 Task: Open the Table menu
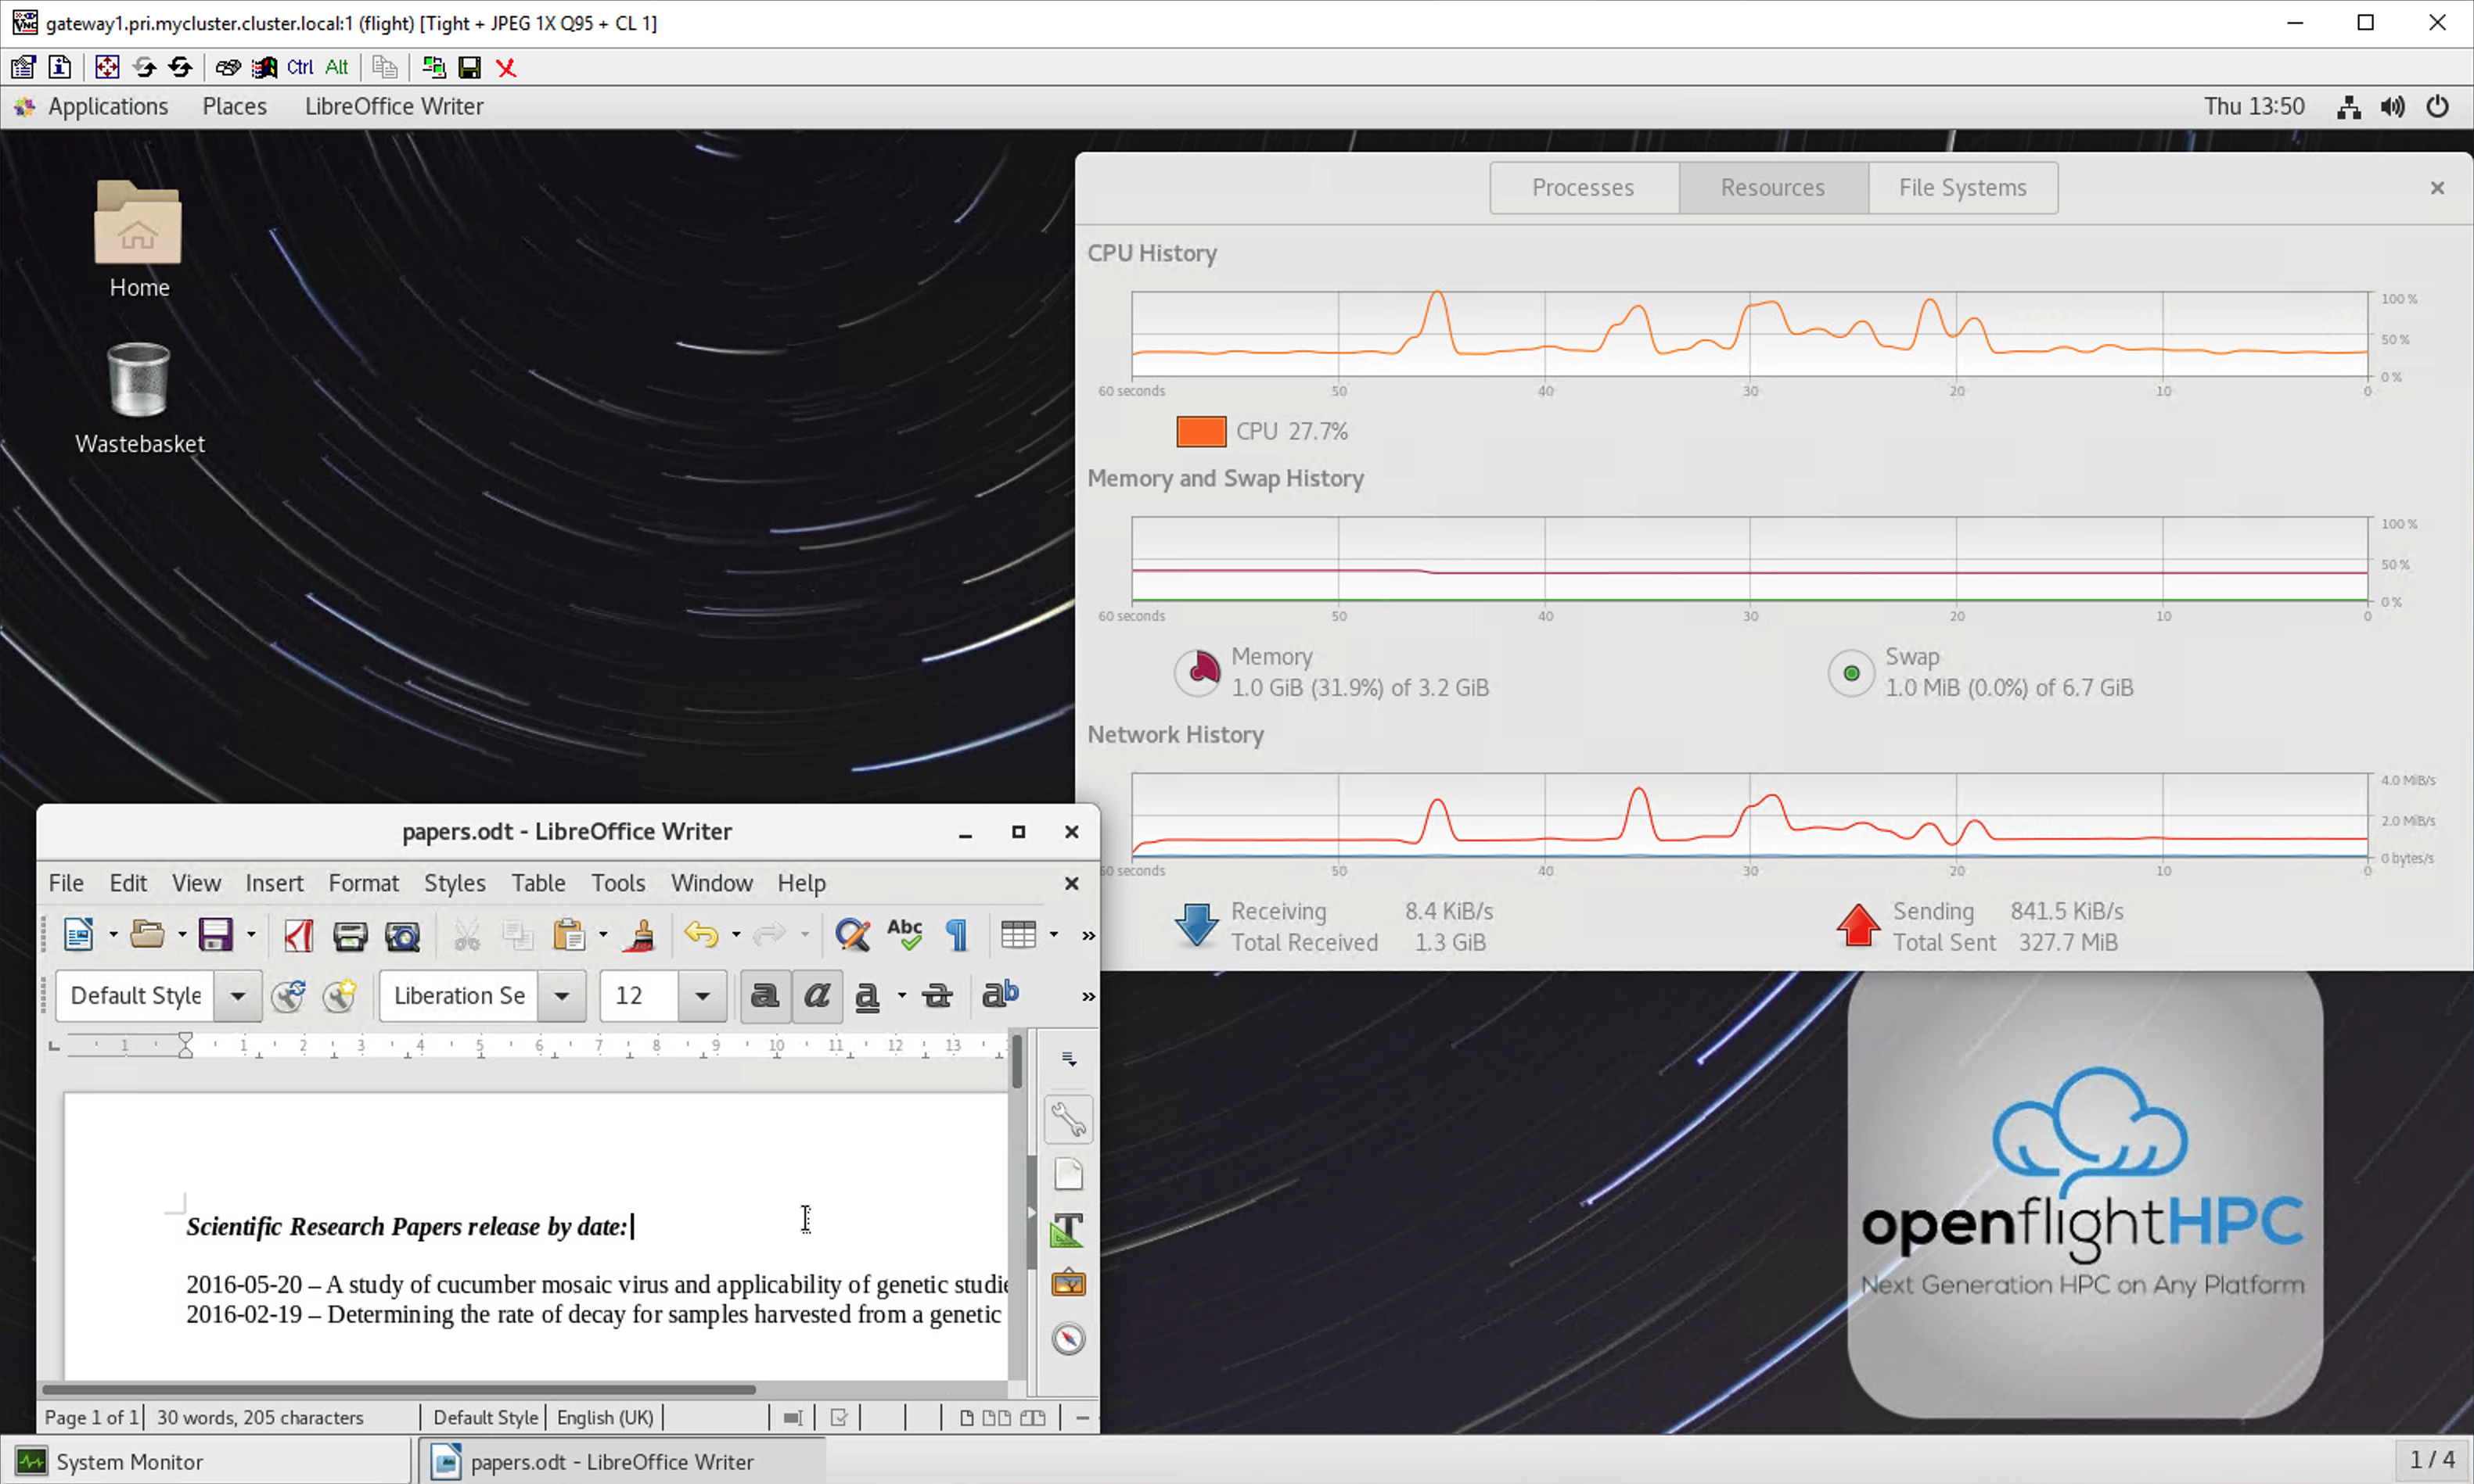pyautogui.click(x=538, y=883)
